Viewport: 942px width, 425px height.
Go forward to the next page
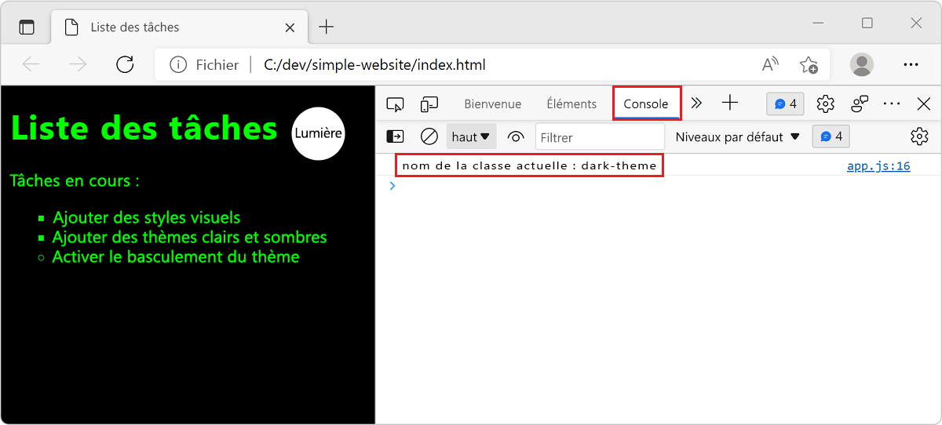click(78, 64)
